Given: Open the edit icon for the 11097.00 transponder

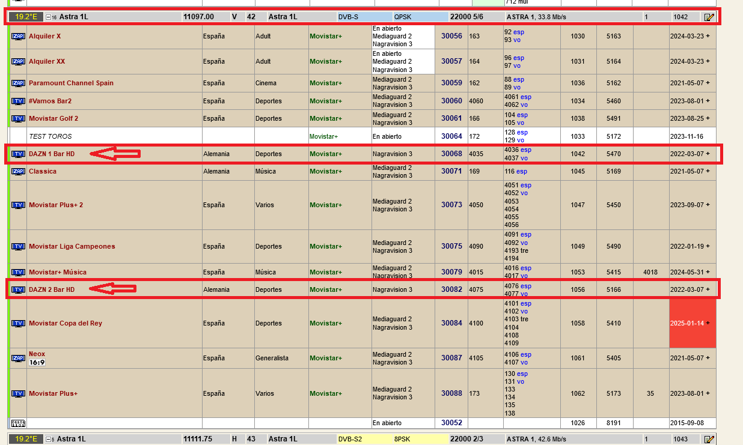Looking at the screenshot, I should pyautogui.click(x=709, y=17).
